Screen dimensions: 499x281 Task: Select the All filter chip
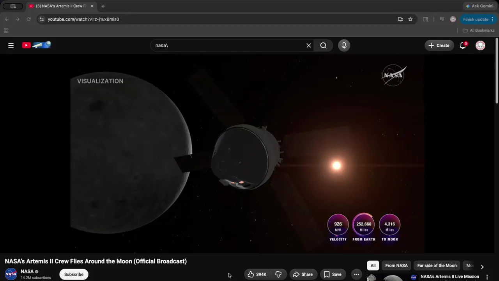(373, 265)
